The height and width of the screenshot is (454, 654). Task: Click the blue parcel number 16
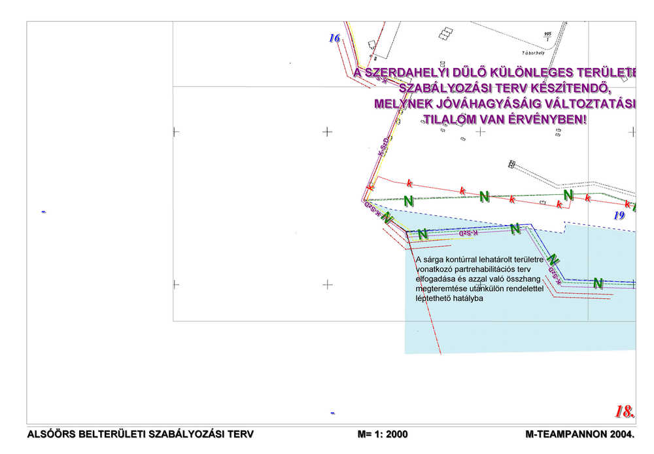click(334, 38)
